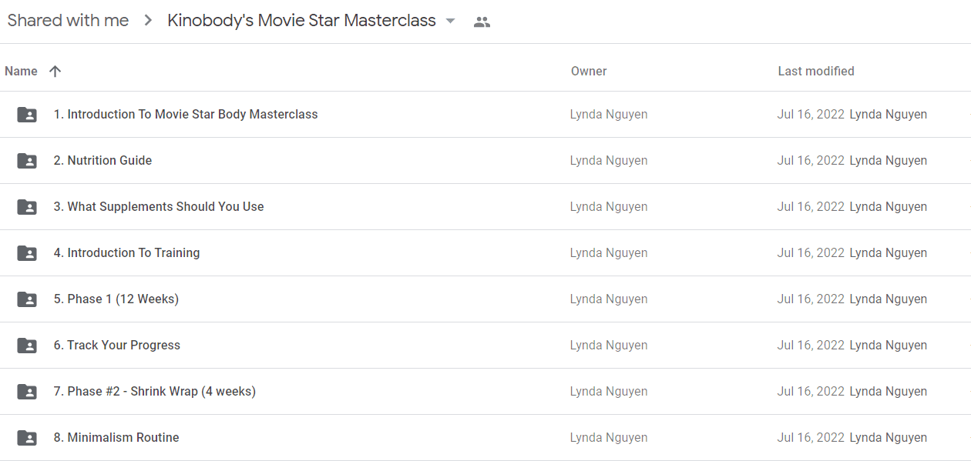Click the Kinobody's Movie Star Masterclass breadcrumb title
This screenshot has width=971, height=461.
pos(301,21)
